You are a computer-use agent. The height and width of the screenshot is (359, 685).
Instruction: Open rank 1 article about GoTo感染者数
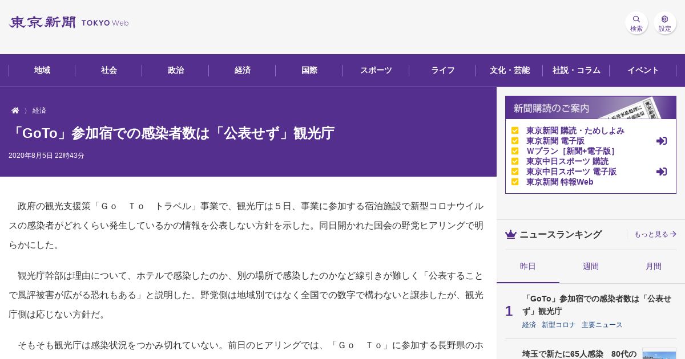(597, 305)
